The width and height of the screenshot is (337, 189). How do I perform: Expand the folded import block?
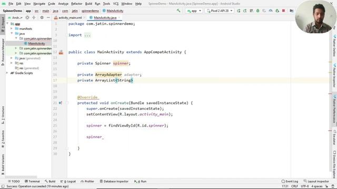pos(87,35)
